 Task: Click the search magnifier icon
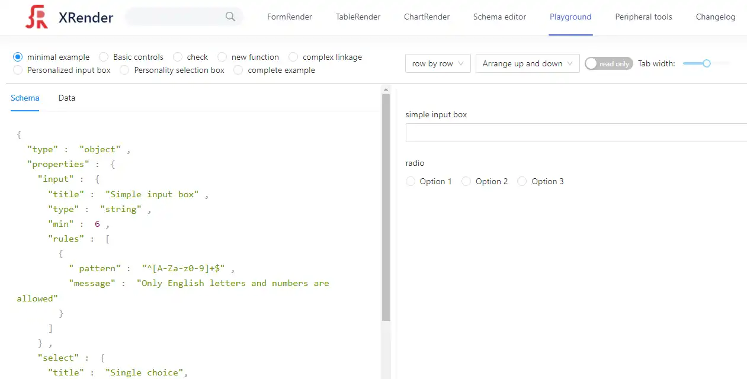(x=230, y=17)
